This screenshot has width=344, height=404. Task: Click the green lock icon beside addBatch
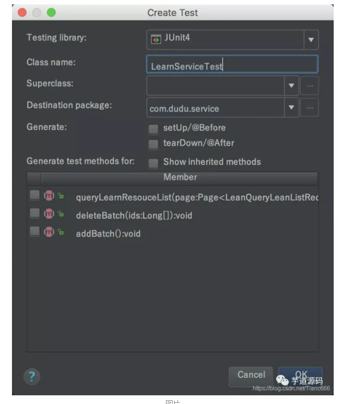(60, 232)
